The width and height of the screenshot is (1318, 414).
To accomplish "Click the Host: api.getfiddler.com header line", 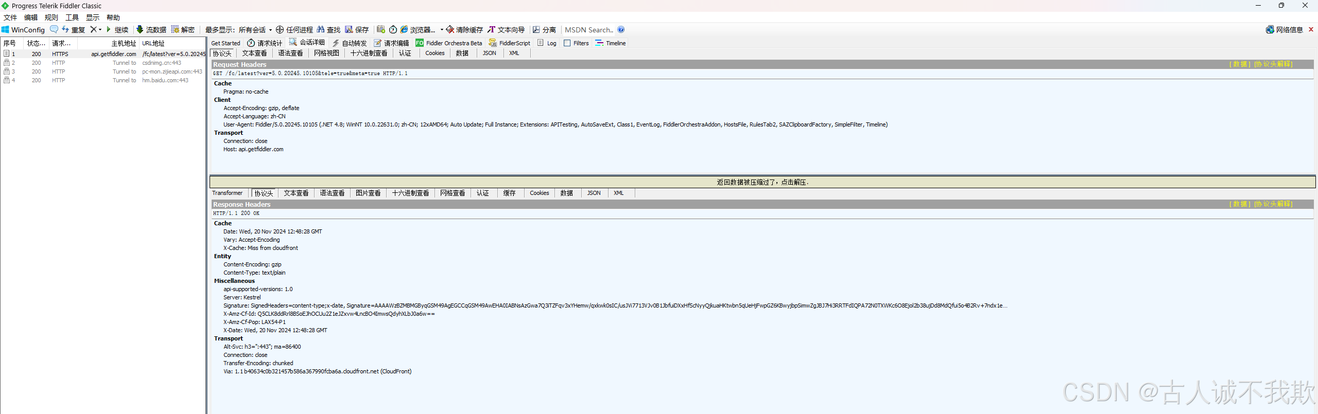I will point(253,150).
